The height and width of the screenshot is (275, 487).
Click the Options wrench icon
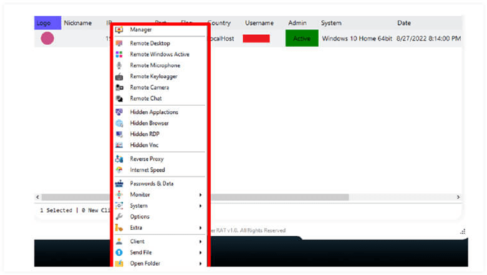119,217
